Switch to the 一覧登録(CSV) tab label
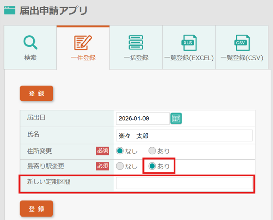Screen dimensions: 273x220 [x=242, y=58]
